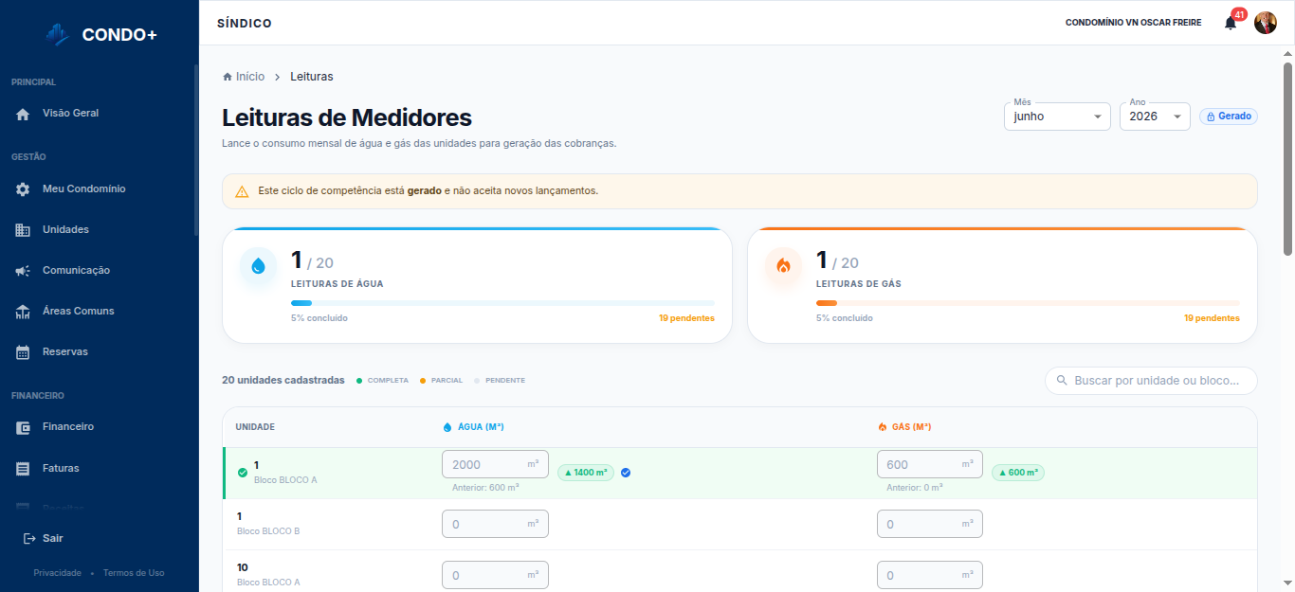Click the water drop icon in water card
This screenshot has width=1295, height=592.
click(x=258, y=266)
